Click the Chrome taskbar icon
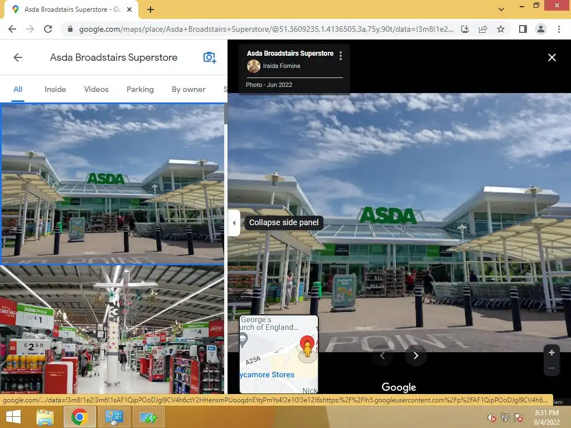The height and width of the screenshot is (428, 571). [79, 417]
